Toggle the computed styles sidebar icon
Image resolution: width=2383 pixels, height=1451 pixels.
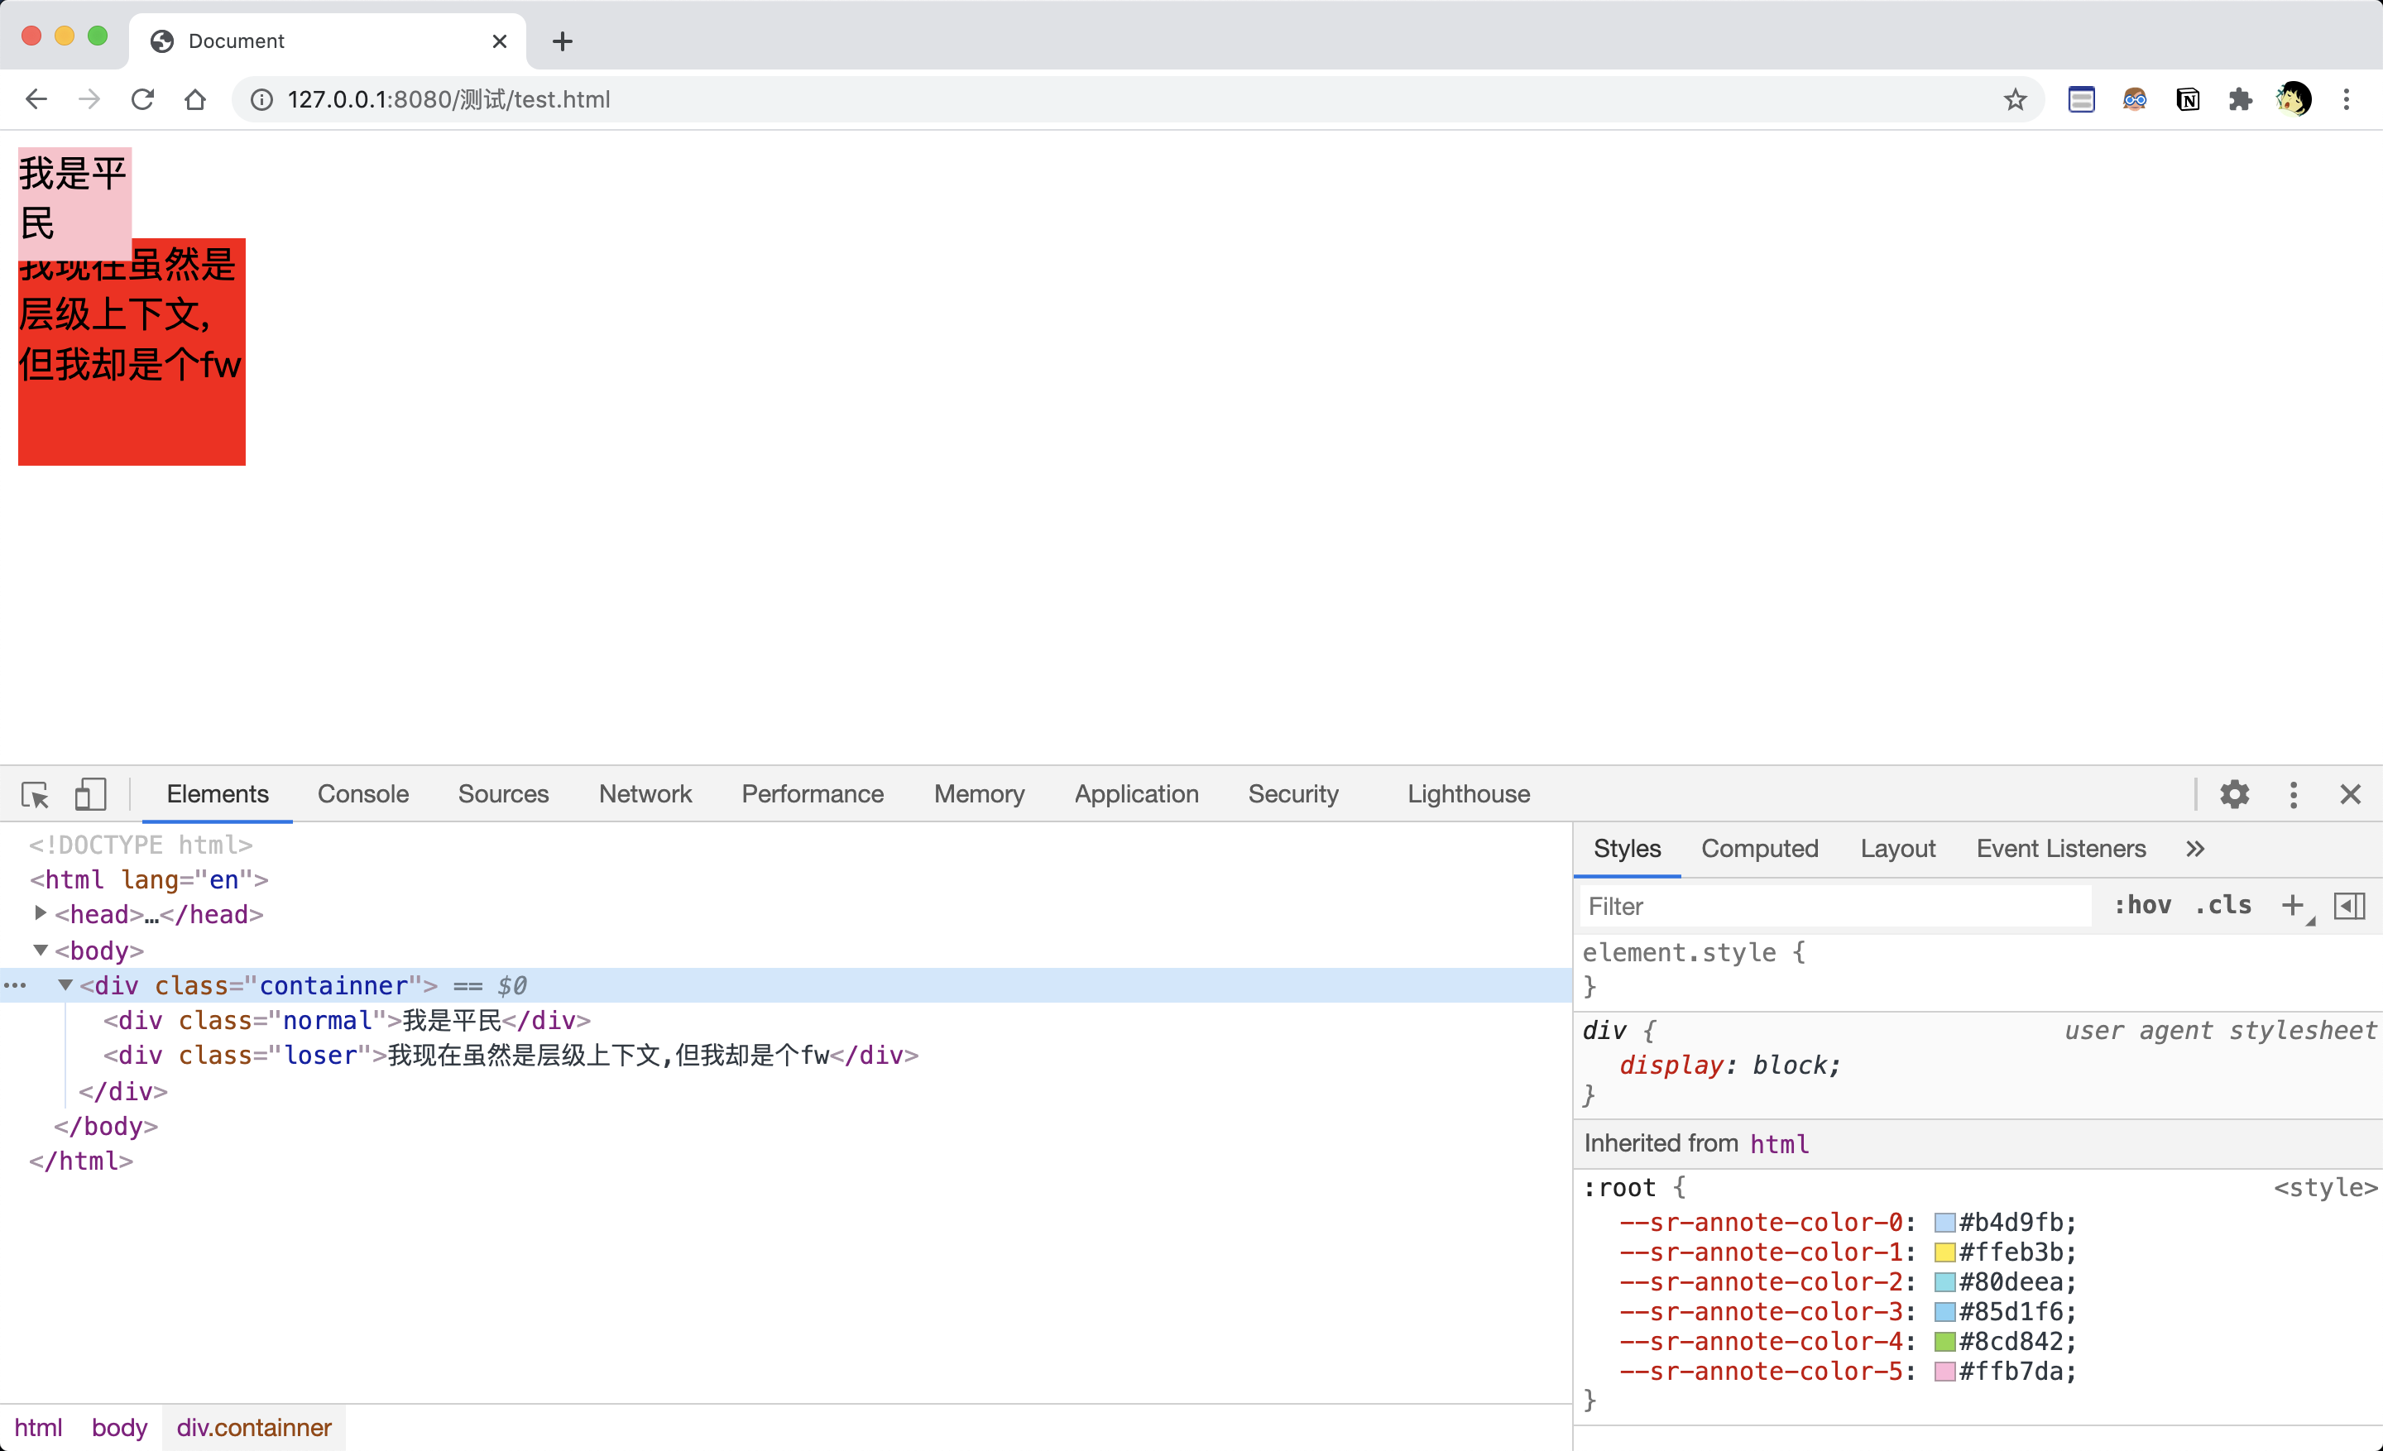pos(2349,906)
